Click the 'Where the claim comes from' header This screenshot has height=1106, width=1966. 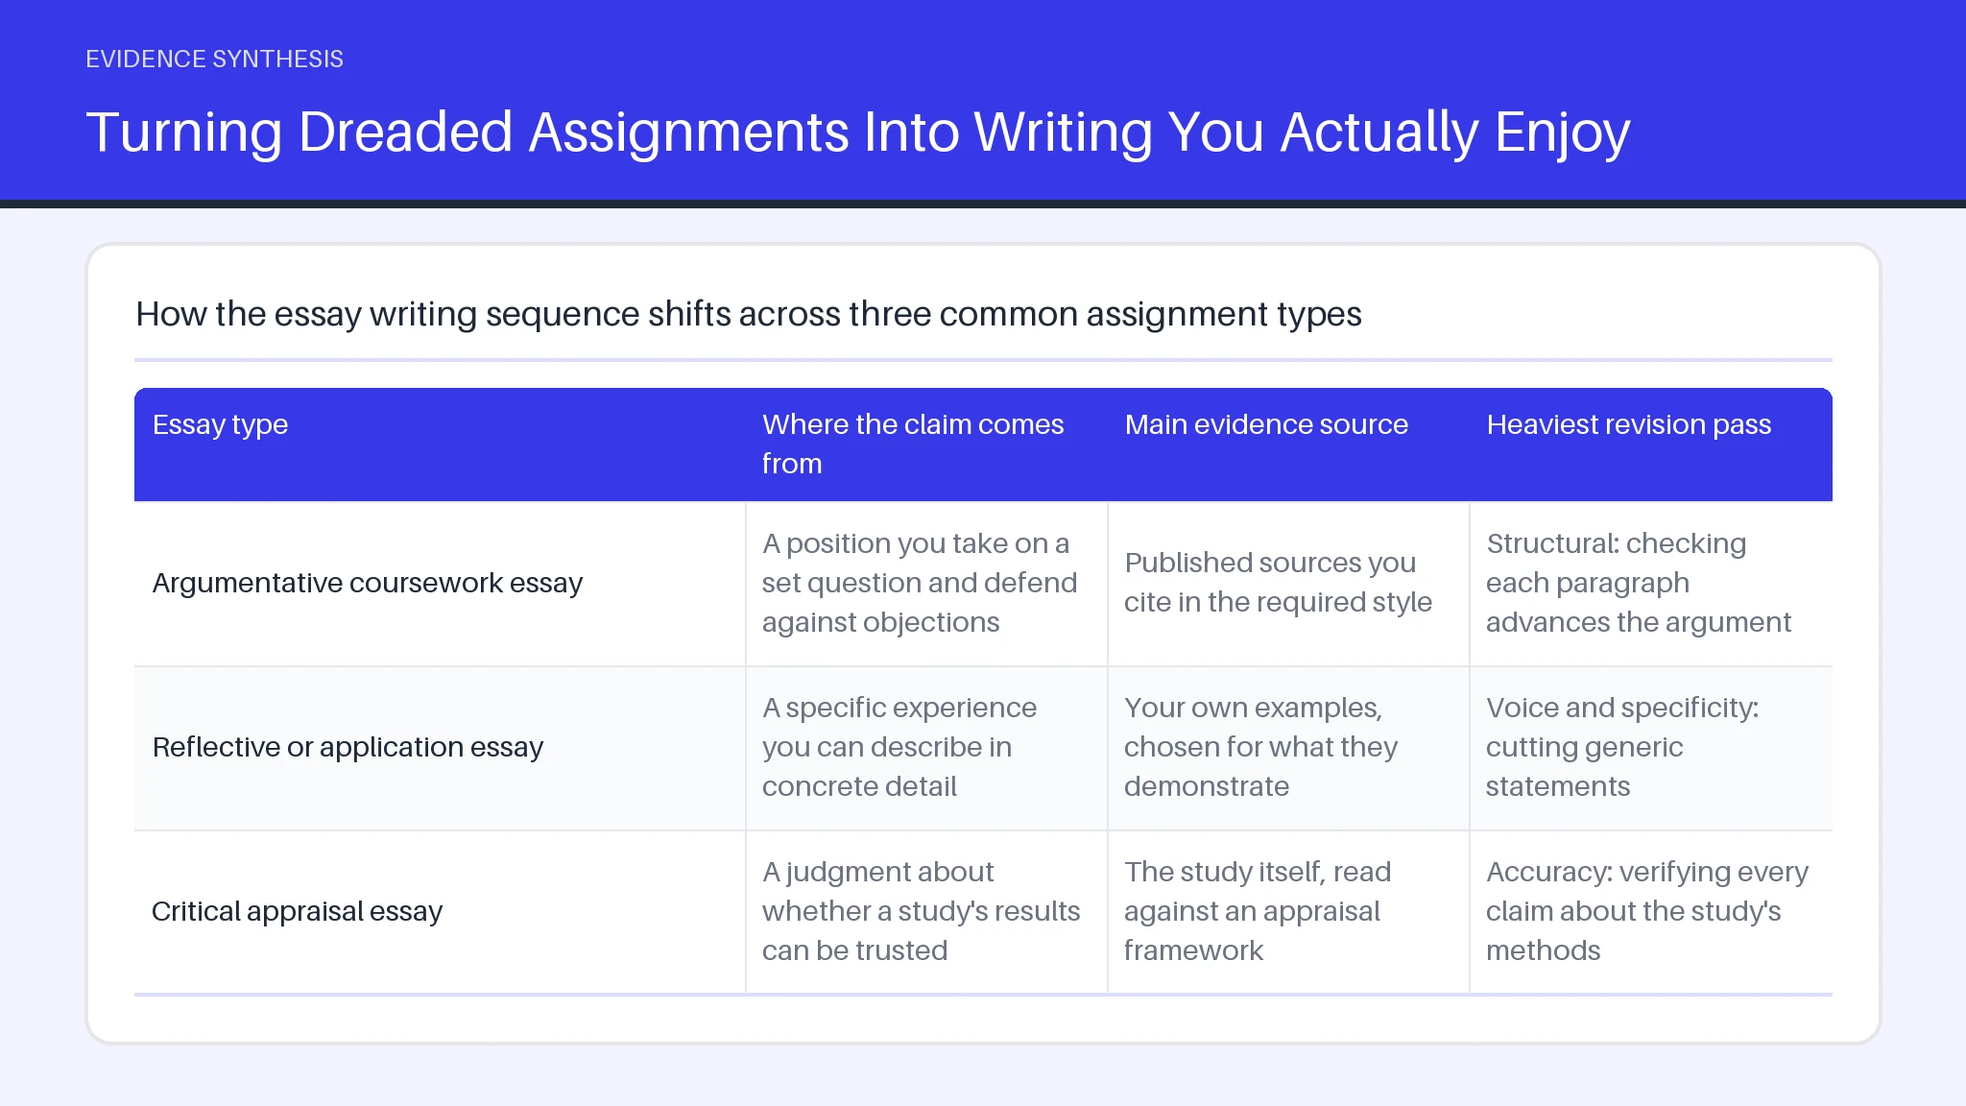926,445
